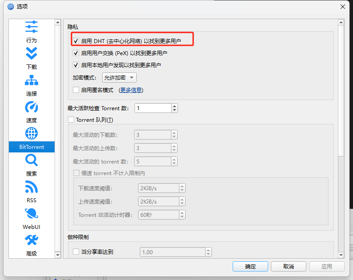353x280 pixels.
Task: Open the WebUI planet icon
Action: click(31, 213)
